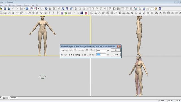Viewport: 181px width, 102px height.
Task: Click the Undo arrow icon
Action: click(13, 9)
